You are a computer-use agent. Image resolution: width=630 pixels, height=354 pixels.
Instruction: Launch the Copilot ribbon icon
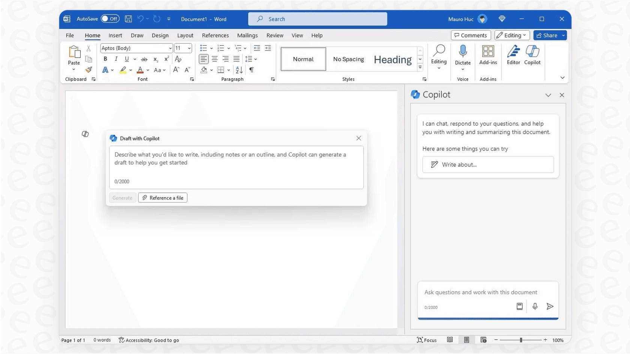[532, 55]
